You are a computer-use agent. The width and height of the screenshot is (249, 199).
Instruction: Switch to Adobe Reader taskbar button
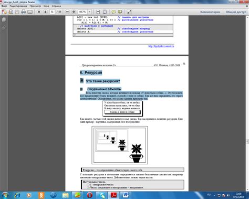click(x=114, y=195)
